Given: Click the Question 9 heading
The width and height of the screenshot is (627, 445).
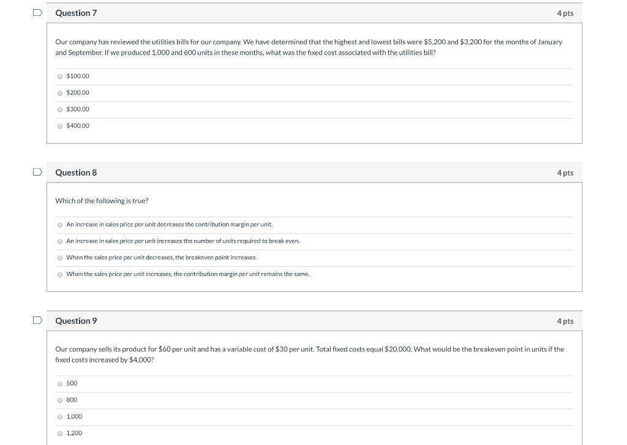Looking at the screenshot, I should (x=76, y=321).
